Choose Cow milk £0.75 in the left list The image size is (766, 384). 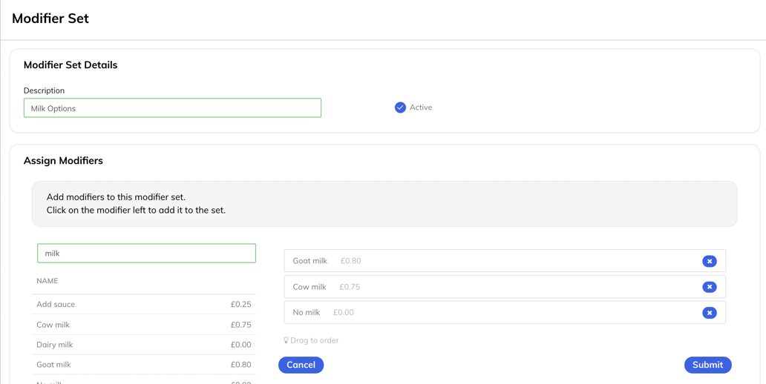pyautogui.click(x=143, y=325)
